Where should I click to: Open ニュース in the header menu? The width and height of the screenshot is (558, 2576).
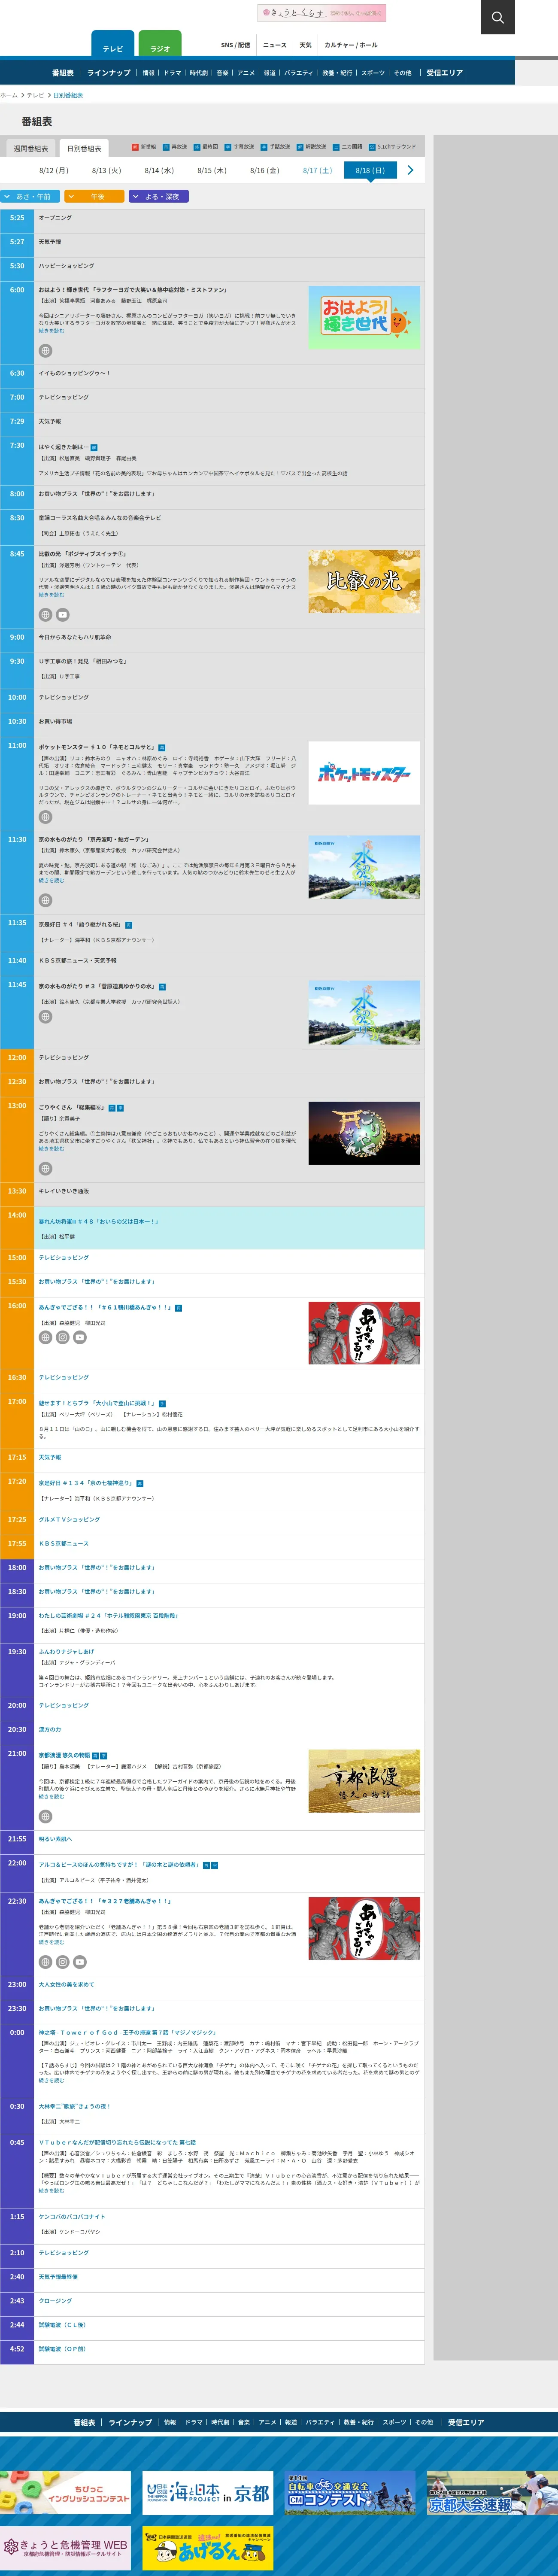[275, 45]
